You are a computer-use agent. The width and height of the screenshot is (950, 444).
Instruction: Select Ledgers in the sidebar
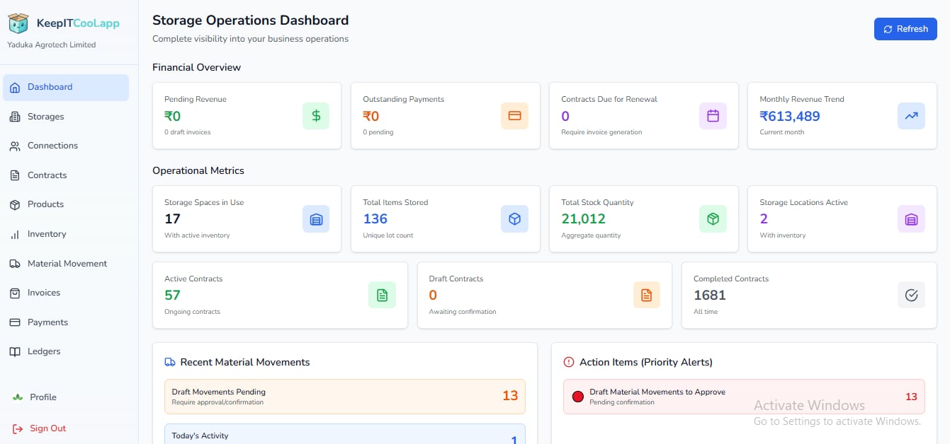tap(66, 351)
